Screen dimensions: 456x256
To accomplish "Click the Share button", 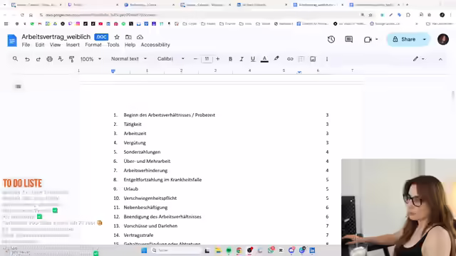I will pyautogui.click(x=405, y=40).
